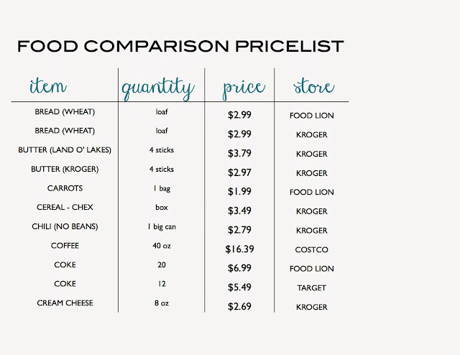This screenshot has height=355, width=460.
Task: Click the '8 oz' cream cheese quantity
Action: [161, 303]
